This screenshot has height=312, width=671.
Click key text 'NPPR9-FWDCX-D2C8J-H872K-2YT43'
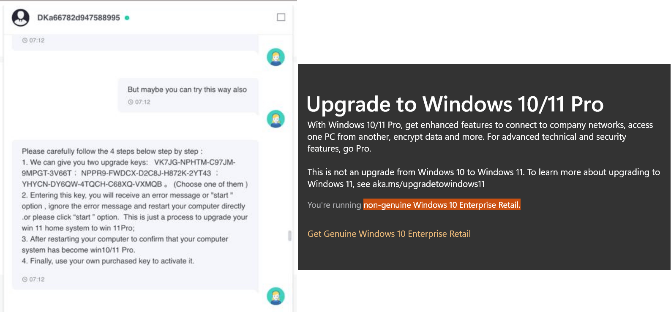146,173
